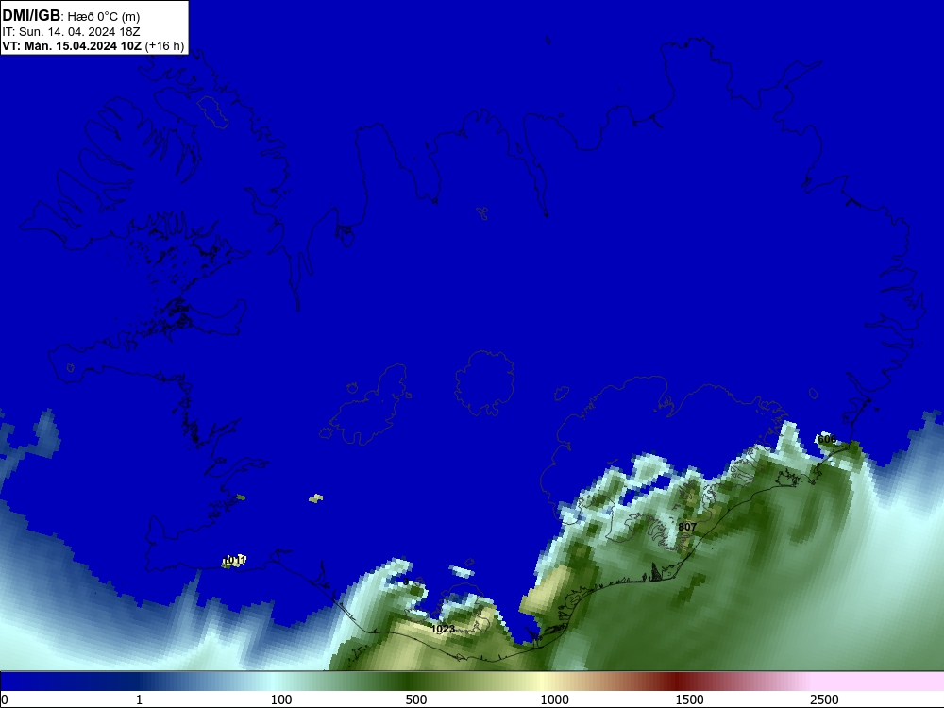Image resolution: width=944 pixels, height=708 pixels.
Task: Click the legend value '100'
Action: click(x=281, y=700)
